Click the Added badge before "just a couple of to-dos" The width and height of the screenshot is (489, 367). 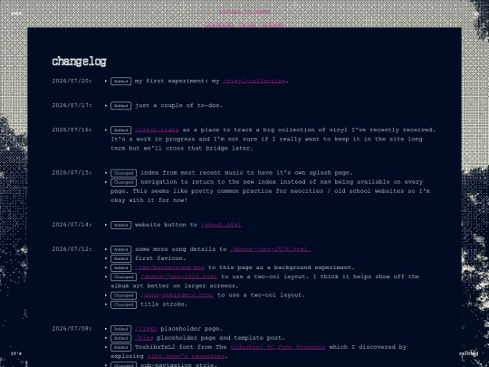[x=121, y=106]
